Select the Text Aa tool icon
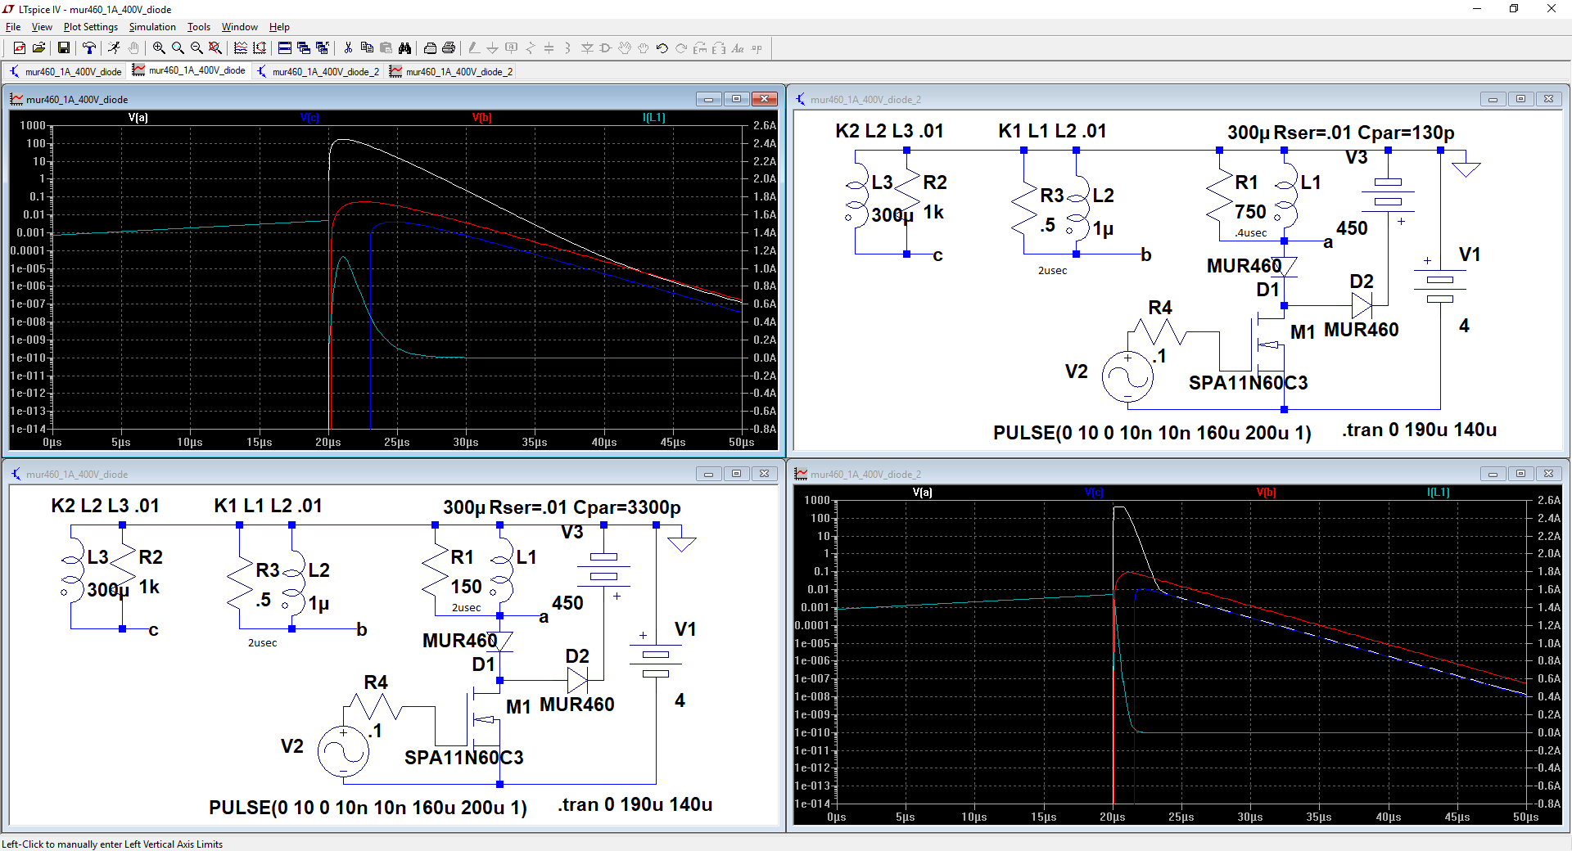This screenshot has height=851, width=1572. click(738, 48)
